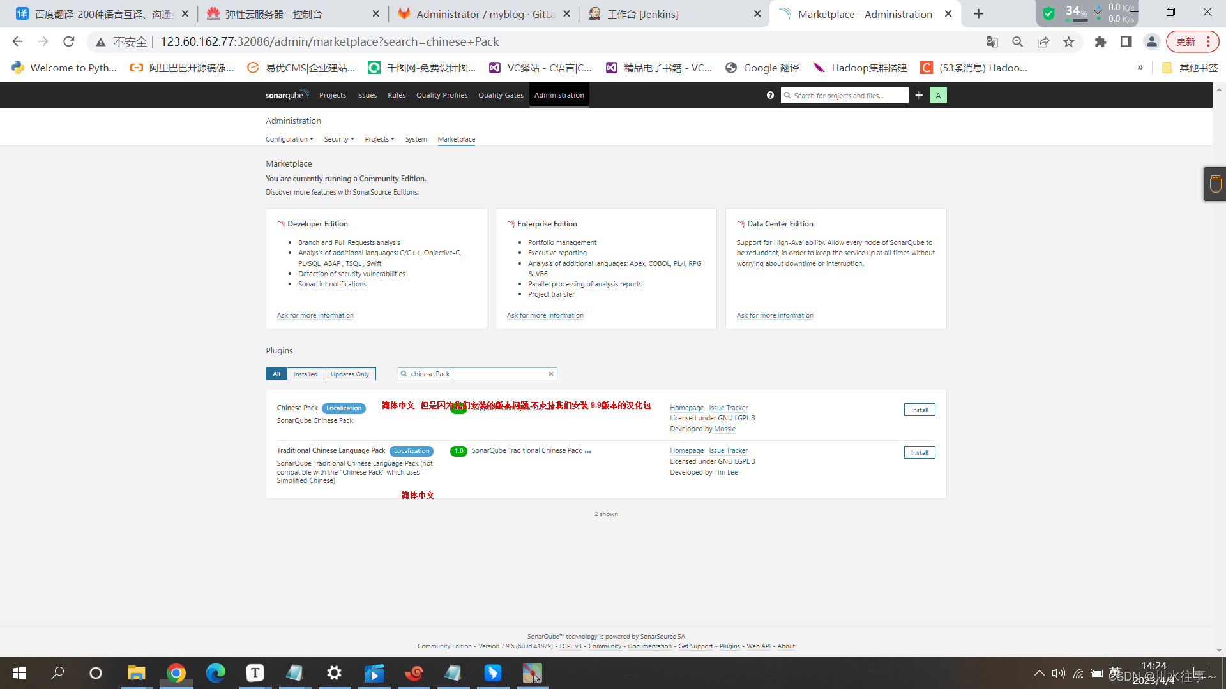This screenshot has height=689, width=1226.
Task: Go to the Rules menu item
Action: click(397, 95)
